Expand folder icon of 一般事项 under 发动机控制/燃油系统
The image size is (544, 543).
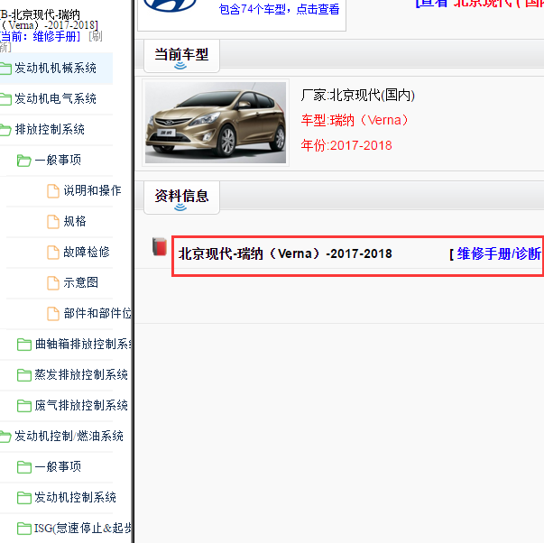[24, 467]
